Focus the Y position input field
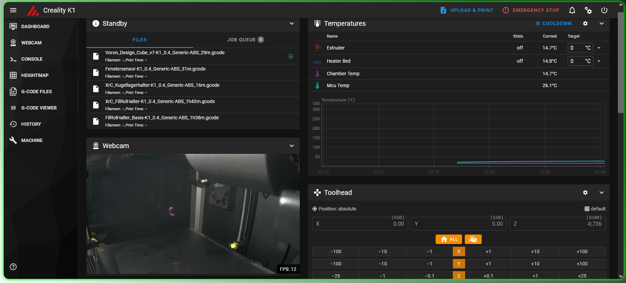Screen dimensions: 626x283 coord(459,224)
